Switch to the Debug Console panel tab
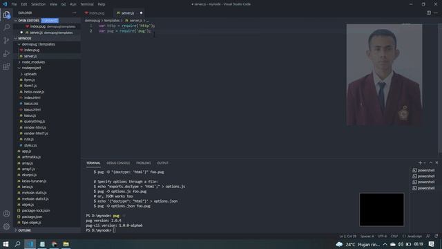The image size is (442, 249). 118,163
